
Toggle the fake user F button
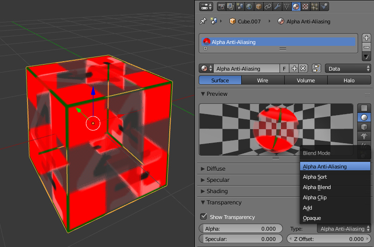pos(284,68)
